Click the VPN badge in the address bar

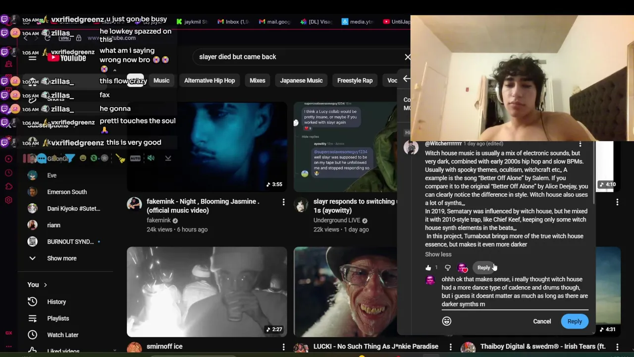click(65, 38)
